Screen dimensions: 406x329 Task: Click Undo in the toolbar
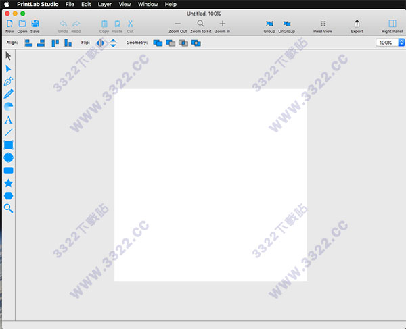63,26
